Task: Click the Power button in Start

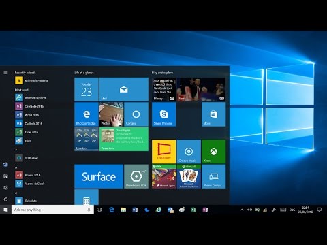Action: tap(5, 199)
